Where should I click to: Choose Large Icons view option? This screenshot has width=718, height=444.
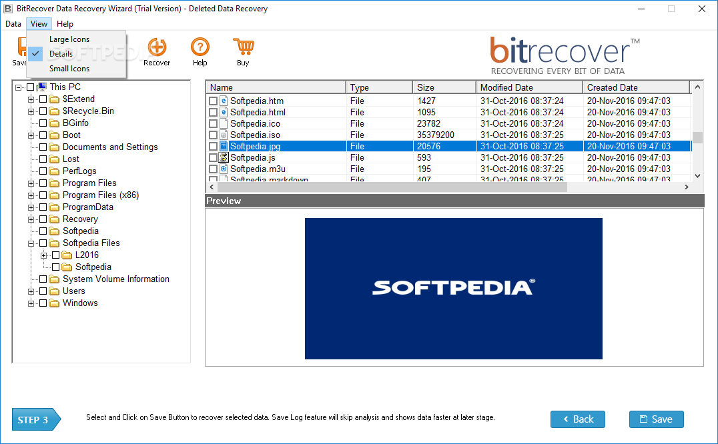[x=69, y=39]
